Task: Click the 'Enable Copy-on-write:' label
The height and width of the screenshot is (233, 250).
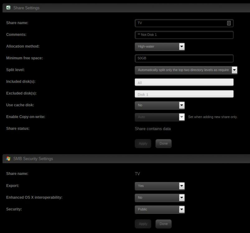Action: [26, 117]
